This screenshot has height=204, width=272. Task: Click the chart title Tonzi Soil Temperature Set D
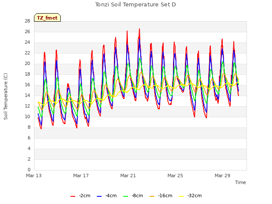(136, 5)
